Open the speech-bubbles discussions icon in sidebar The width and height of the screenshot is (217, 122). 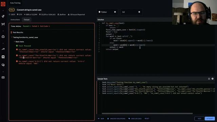pos(3,65)
